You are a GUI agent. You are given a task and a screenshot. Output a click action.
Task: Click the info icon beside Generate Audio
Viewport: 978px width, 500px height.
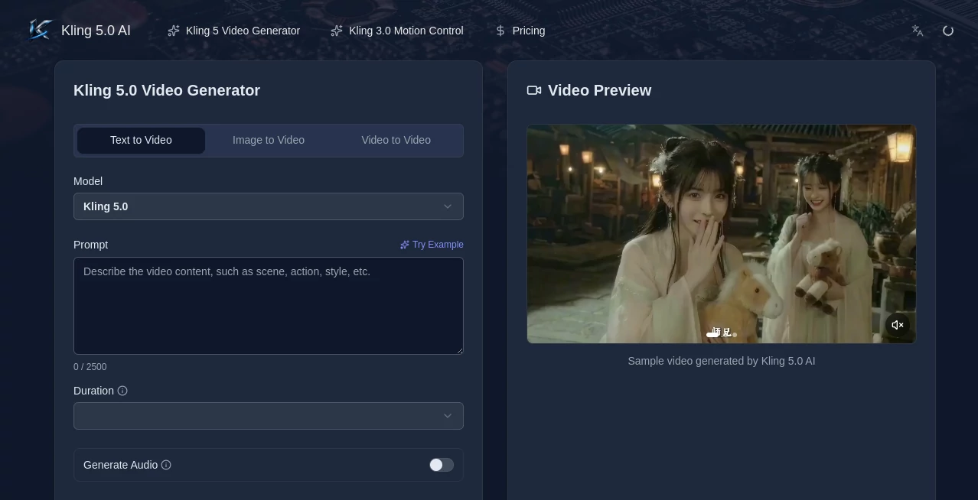point(166,465)
